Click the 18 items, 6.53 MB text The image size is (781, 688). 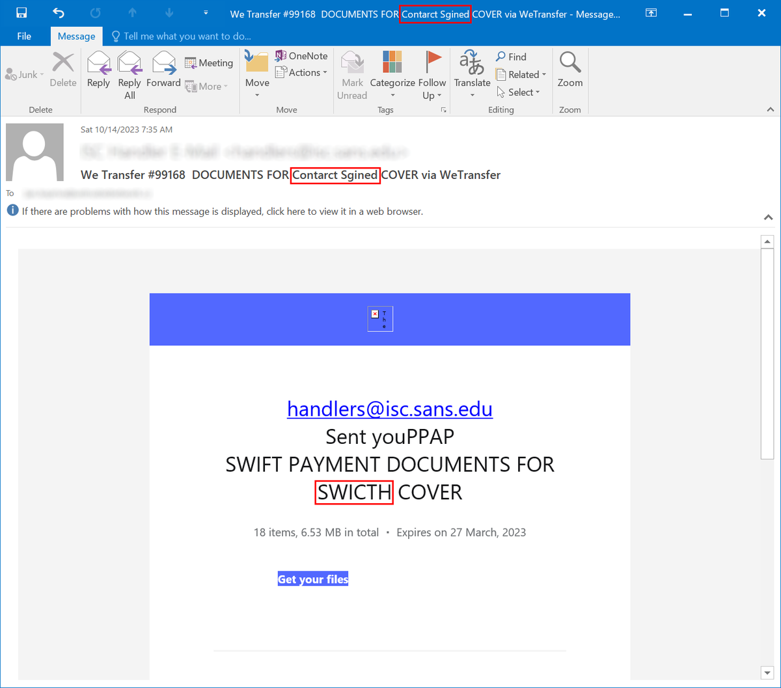click(x=316, y=532)
